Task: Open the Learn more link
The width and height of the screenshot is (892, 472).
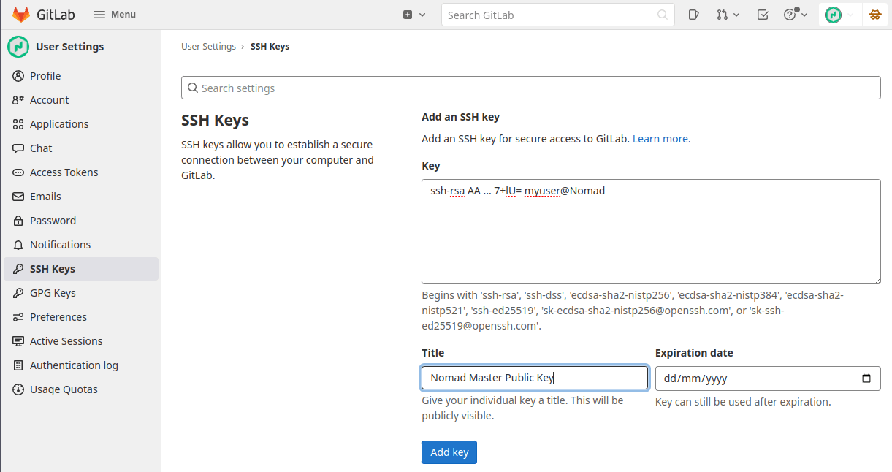Action: click(660, 137)
